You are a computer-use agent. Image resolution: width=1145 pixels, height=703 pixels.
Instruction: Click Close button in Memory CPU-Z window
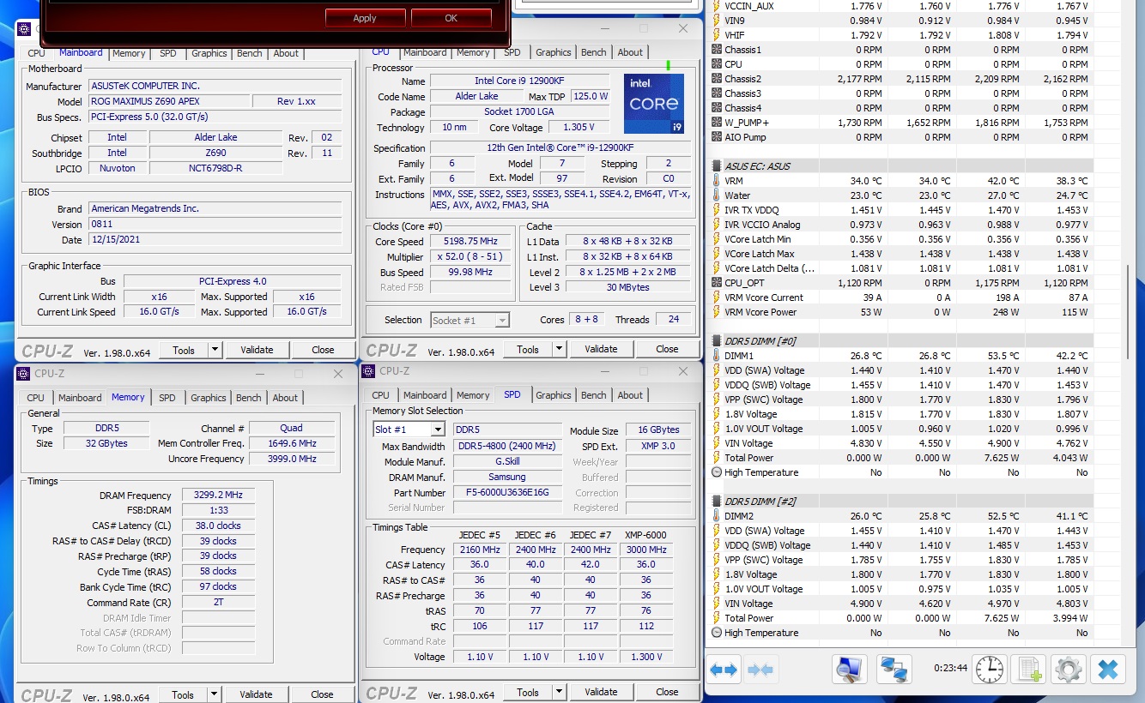point(322,694)
